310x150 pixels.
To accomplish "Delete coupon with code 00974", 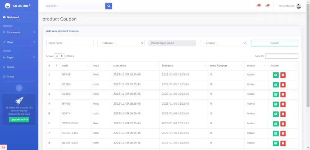I will [283, 114].
